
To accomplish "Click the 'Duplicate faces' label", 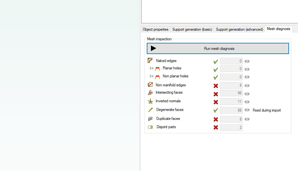I will click(168, 119).
